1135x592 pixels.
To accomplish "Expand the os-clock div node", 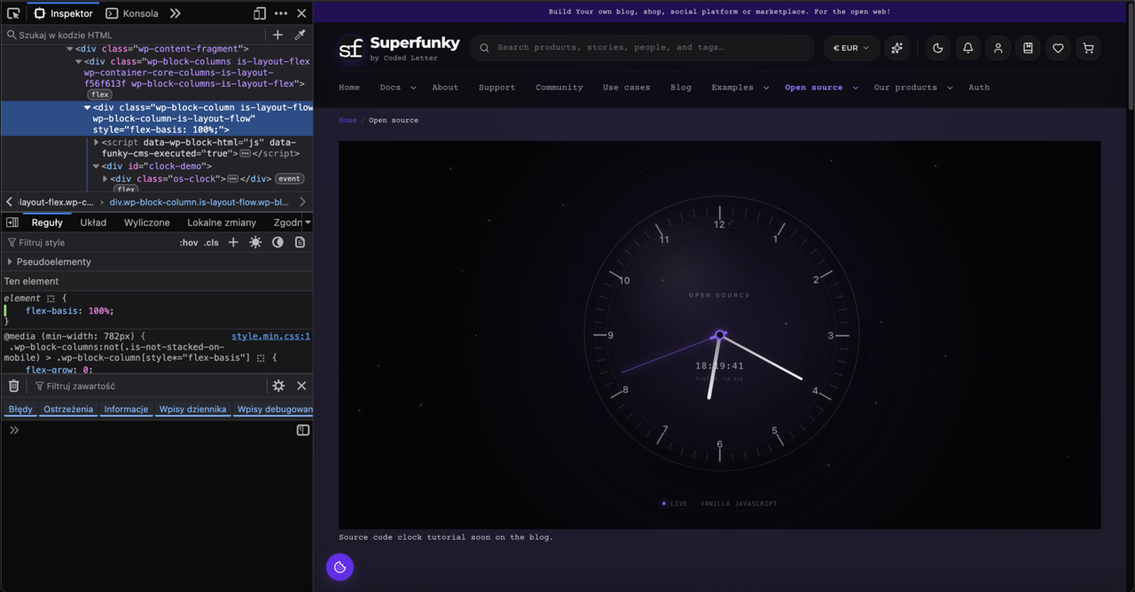I will click(x=106, y=178).
